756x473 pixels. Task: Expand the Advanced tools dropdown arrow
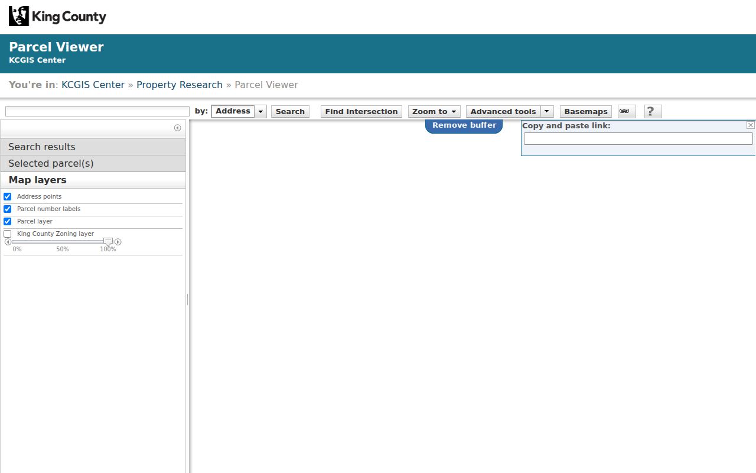(x=547, y=111)
